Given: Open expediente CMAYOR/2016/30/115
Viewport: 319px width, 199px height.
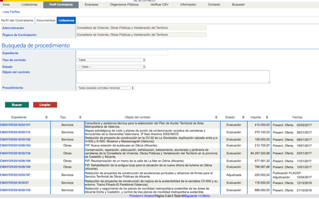Looking at the screenshot, I should (x=15, y=132).
